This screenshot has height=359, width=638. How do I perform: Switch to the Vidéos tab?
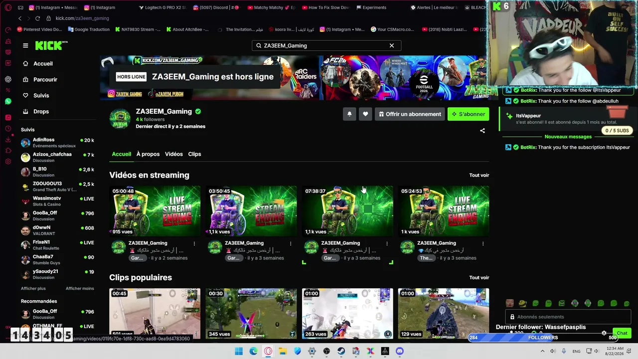pyautogui.click(x=174, y=154)
